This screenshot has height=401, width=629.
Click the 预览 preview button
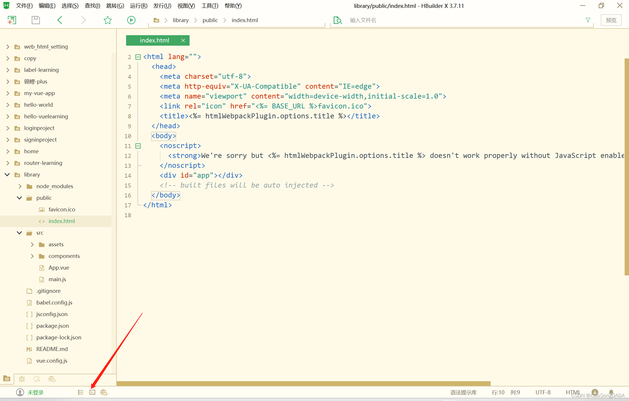tap(611, 20)
